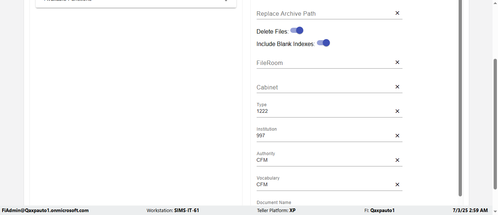Clear the Institution value 997

click(x=397, y=136)
